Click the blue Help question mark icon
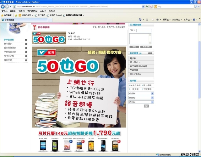201x157 pixels. (194, 20)
